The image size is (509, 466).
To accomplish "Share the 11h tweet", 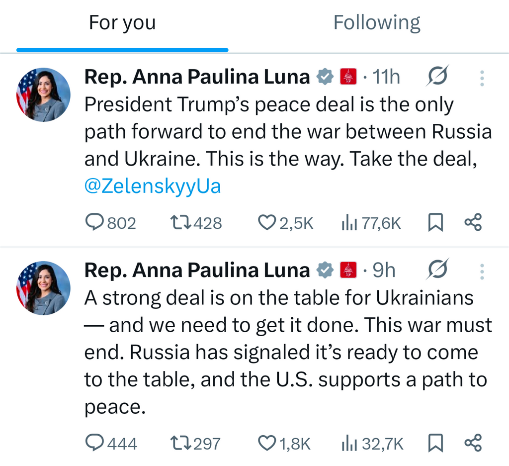I will point(473,223).
